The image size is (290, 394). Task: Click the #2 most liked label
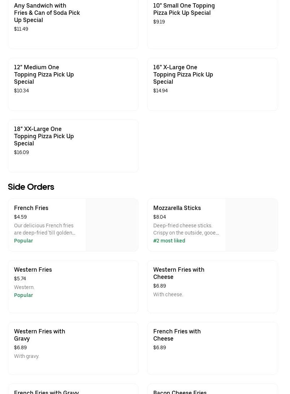pyautogui.click(x=169, y=241)
